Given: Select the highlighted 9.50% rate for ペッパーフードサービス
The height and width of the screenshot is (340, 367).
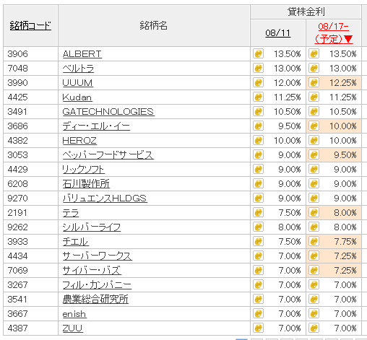Looking at the screenshot, I should coord(334,154).
